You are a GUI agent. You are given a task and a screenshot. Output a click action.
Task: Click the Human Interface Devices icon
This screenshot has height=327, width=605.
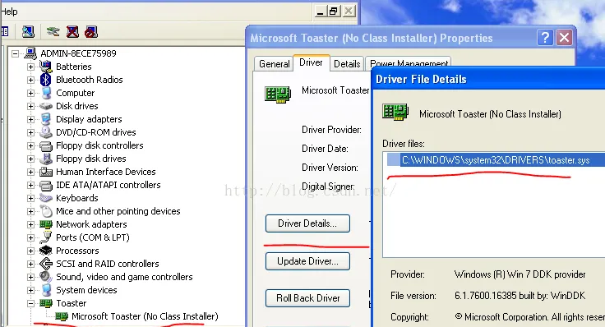[46, 172]
